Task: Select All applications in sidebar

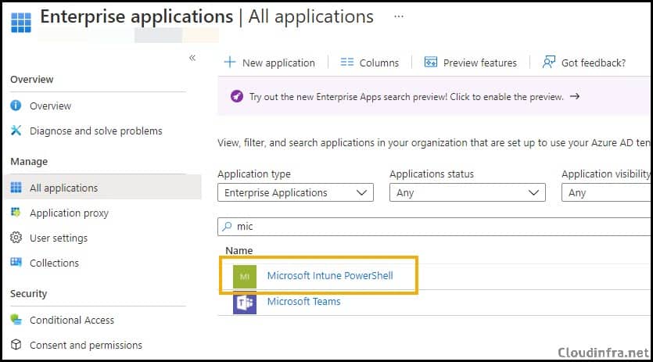Action: tap(102, 188)
